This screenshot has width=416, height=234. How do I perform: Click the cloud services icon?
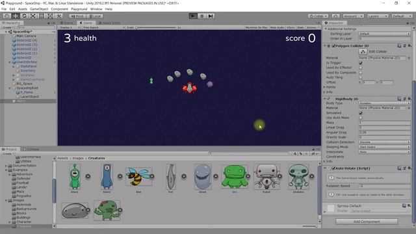[335, 16]
